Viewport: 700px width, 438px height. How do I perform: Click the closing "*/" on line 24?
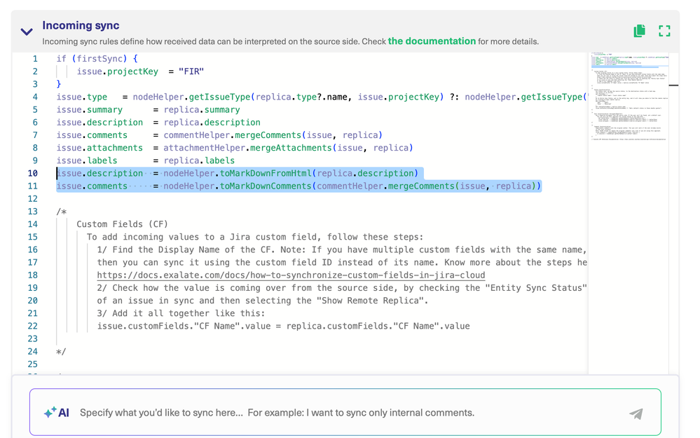[61, 351]
